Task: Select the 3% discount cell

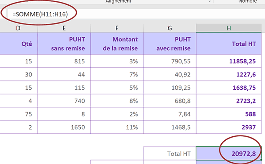Action: click(x=117, y=61)
